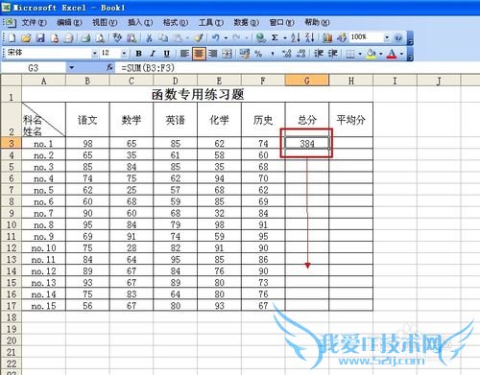This screenshot has width=480, height=375.
Task: Select column H header
Action: pos(351,81)
